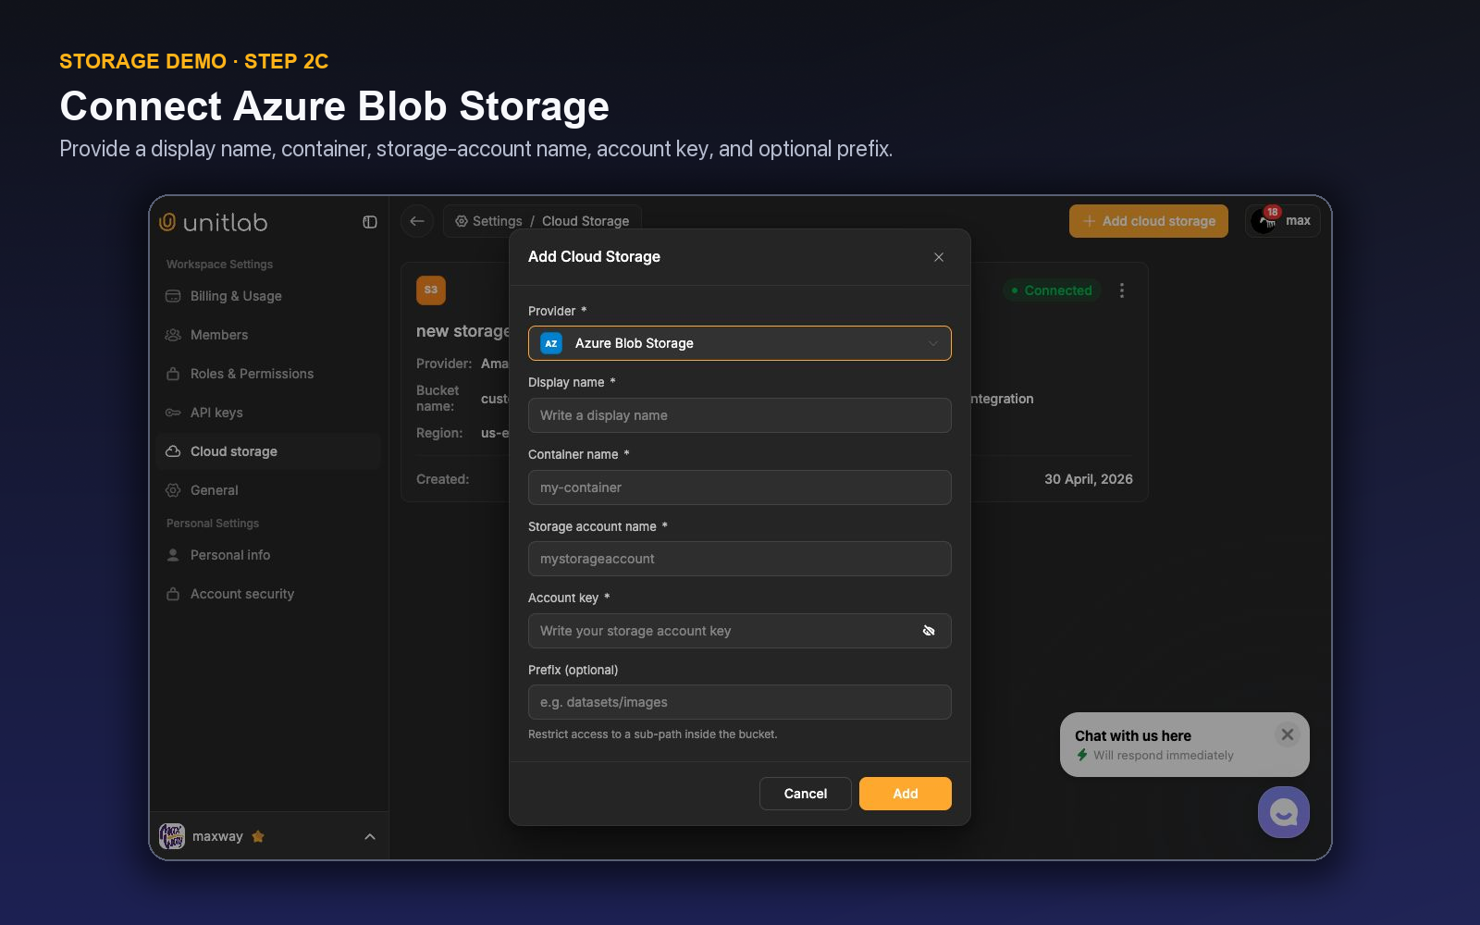Open Personal info settings
The image size is (1480, 925).
268,555
